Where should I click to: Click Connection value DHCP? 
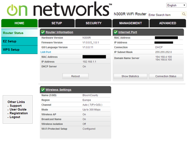coord(159,47)
